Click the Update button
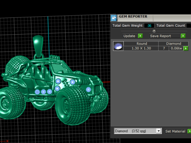 click(130, 36)
